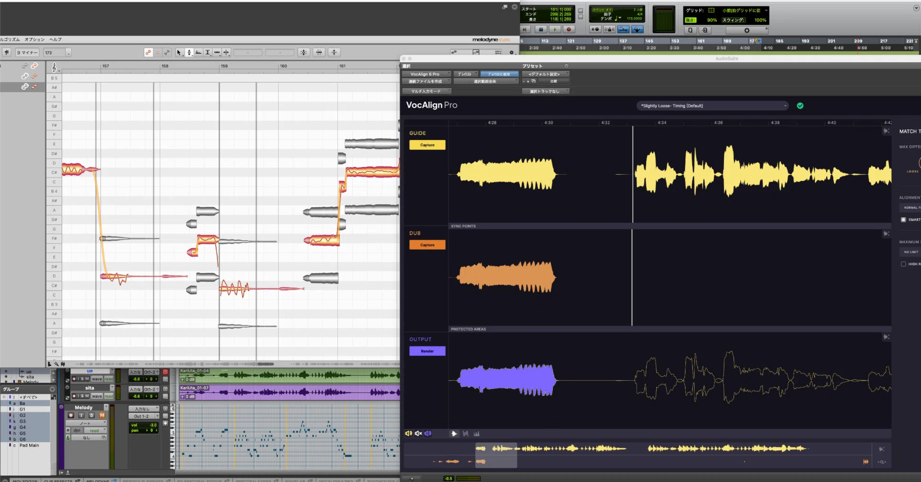This screenshot has height=482, width=921.
Task: Select Melodyne's main arrow tool
Action: tap(179, 52)
